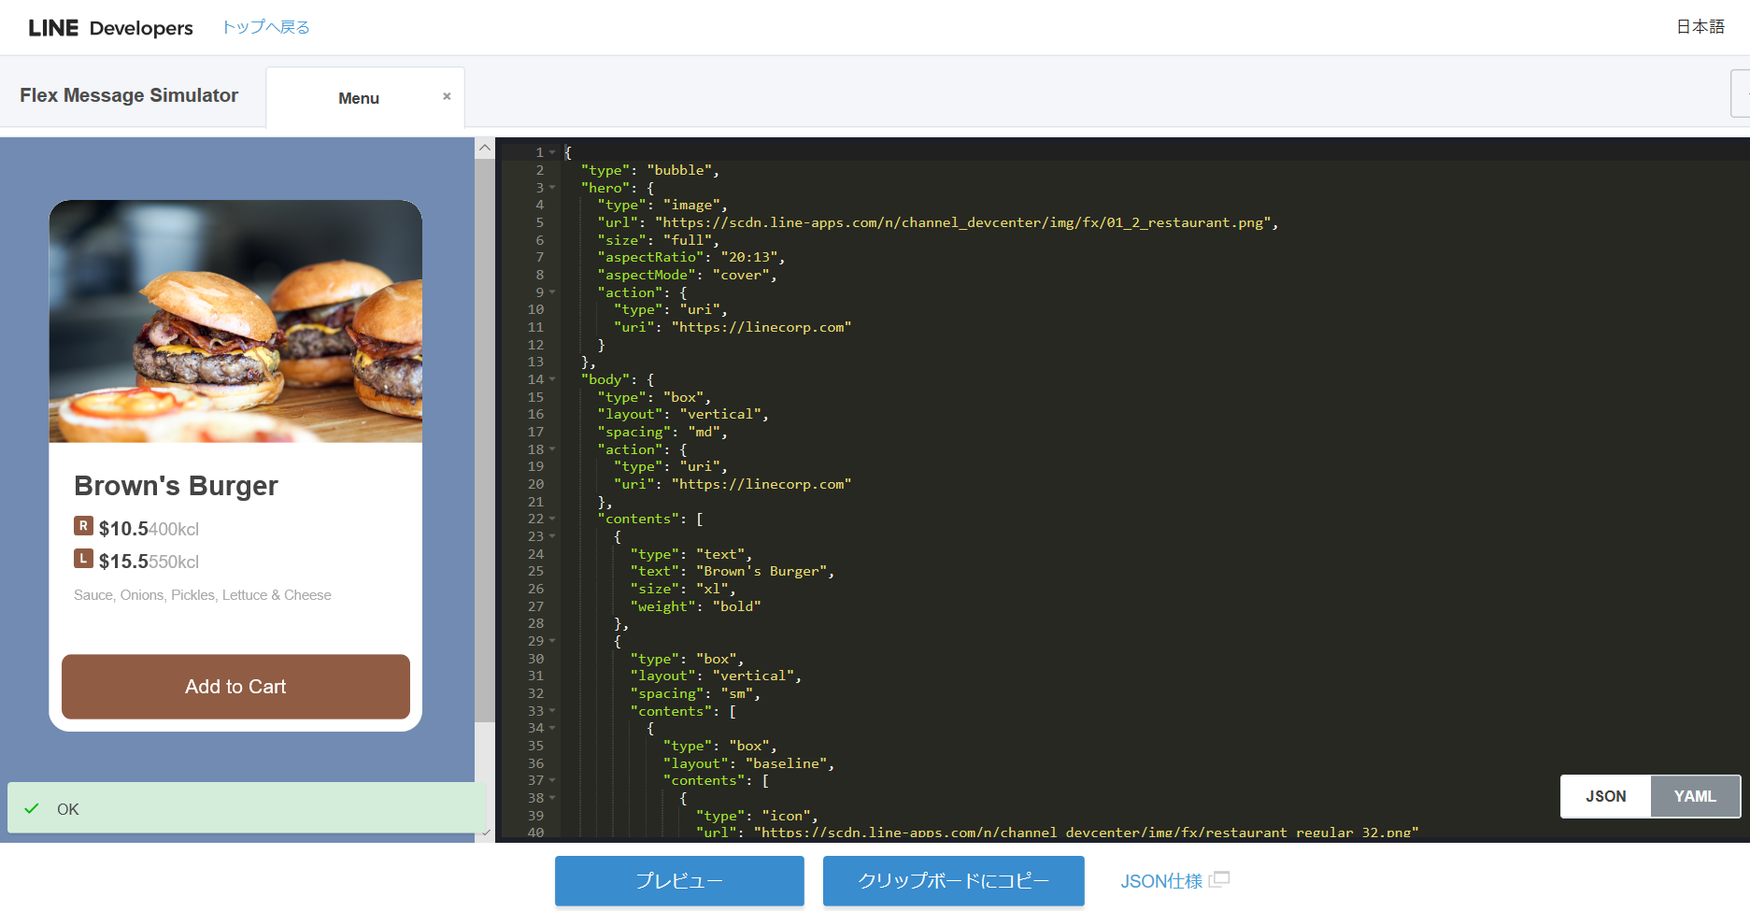The height and width of the screenshot is (911, 1750).
Task: Collapse the hero block at line 3
Action: coord(552,188)
